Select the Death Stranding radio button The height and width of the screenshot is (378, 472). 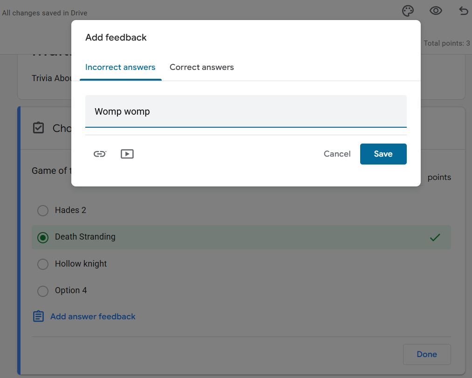43,238
